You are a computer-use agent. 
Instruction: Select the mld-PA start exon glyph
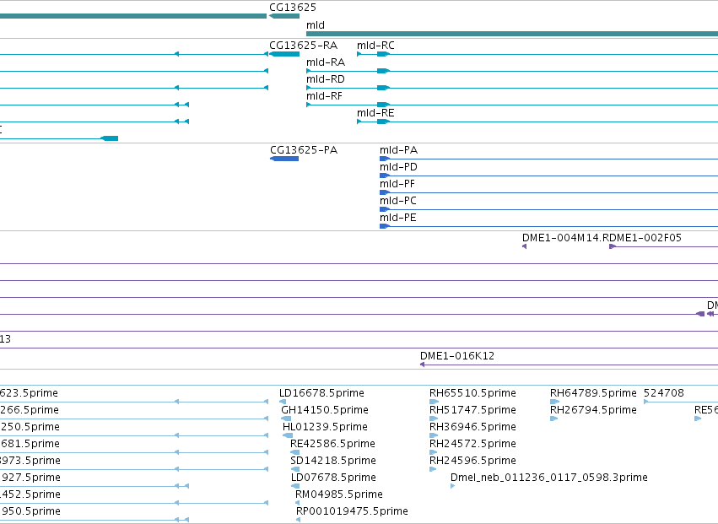pyautogui.click(x=384, y=159)
